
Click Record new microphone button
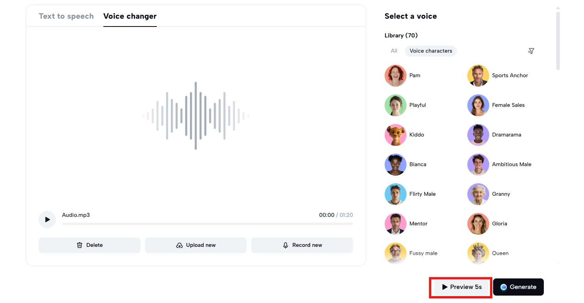point(302,245)
